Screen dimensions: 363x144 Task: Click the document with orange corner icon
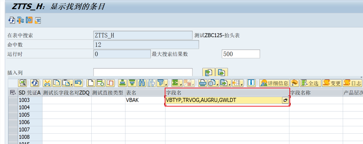pyautogui.click(x=38, y=20)
